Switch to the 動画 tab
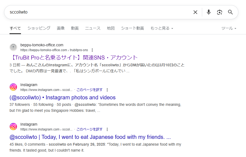The image size is (246, 157). point(75,28)
